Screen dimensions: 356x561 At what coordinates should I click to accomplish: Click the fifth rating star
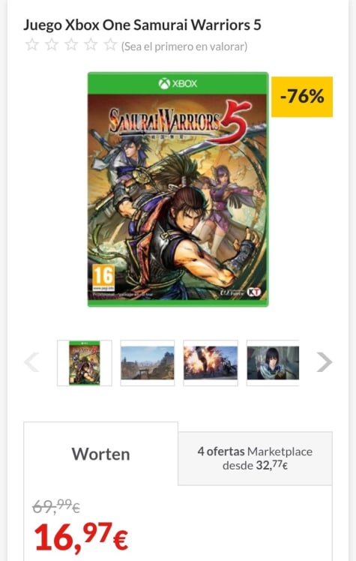coord(110,45)
